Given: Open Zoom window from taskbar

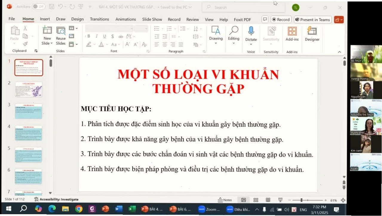Looking at the screenshot, I should pyautogui.click(x=209, y=209).
